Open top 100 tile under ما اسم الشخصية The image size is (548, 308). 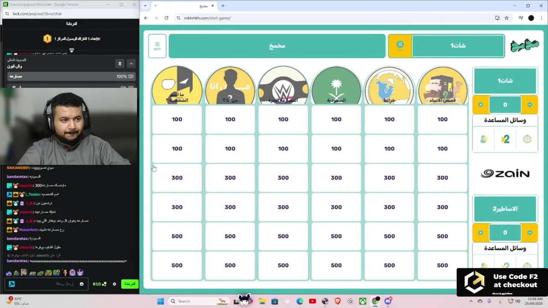tap(177, 119)
